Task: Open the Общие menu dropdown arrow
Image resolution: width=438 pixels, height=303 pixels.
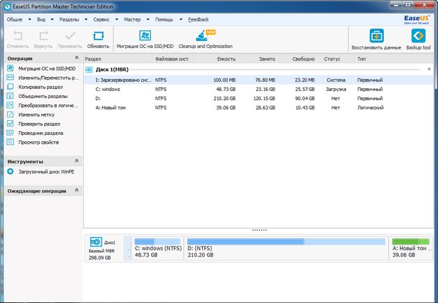Action: pos(30,19)
